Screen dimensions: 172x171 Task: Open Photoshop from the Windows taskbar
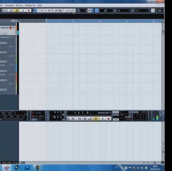tap(28, 167)
